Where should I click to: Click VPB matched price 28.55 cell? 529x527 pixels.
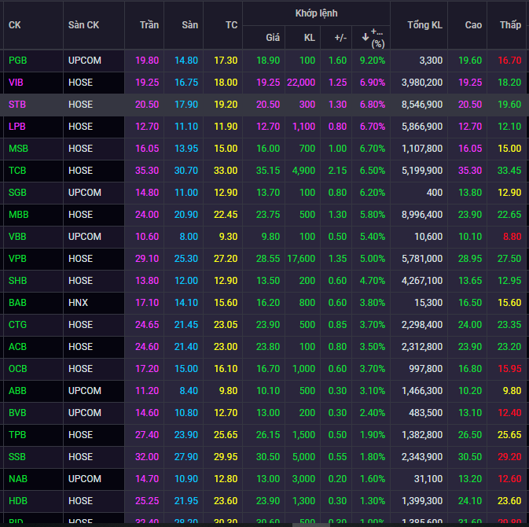(268, 259)
